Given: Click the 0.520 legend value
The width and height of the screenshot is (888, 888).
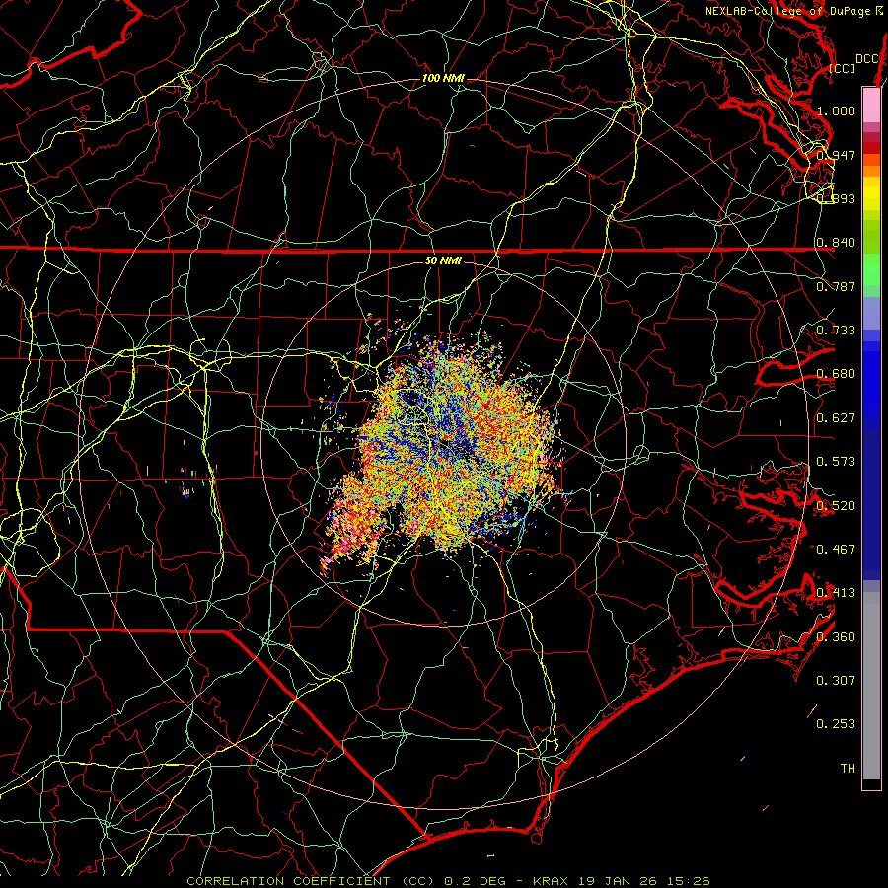Looking at the screenshot, I should (x=836, y=506).
